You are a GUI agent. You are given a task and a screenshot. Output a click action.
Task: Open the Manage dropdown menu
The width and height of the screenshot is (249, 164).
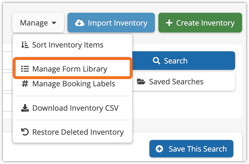pyautogui.click(x=38, y=23)
